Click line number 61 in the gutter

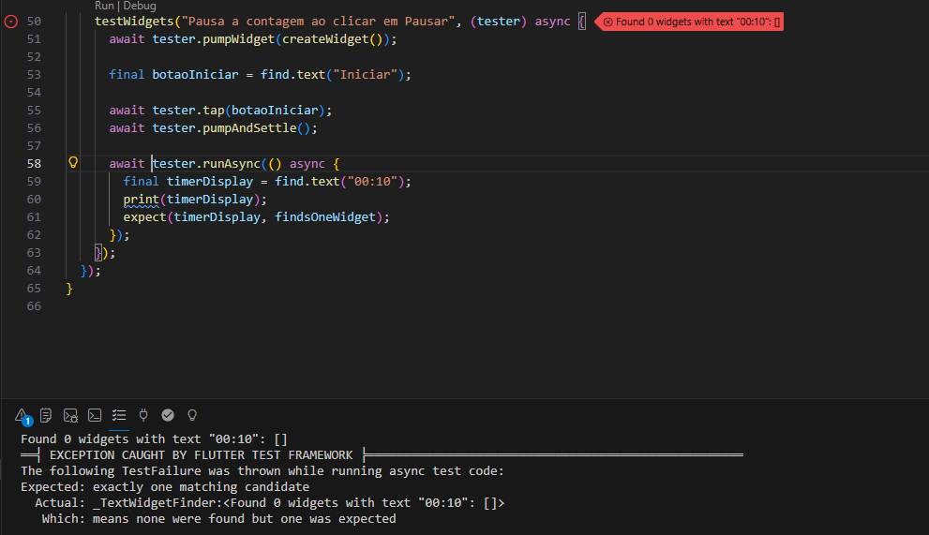tap(34, 216)
